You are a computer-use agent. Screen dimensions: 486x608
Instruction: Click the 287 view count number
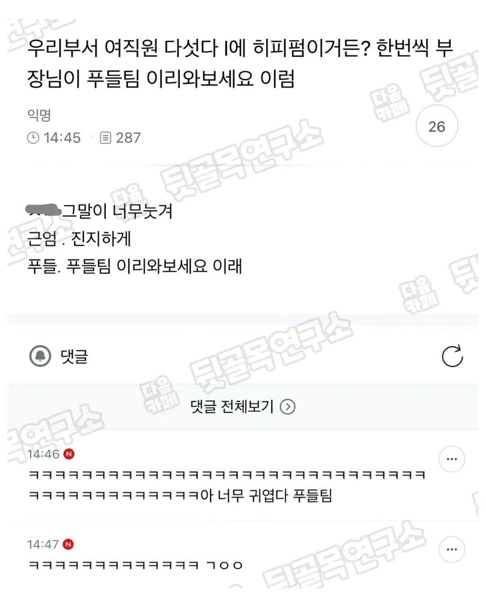pos(128,138)
